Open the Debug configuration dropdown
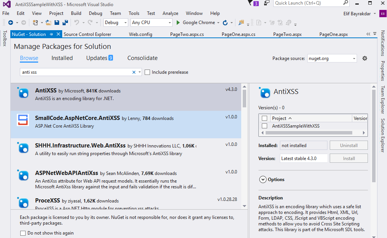 tap(116, 23)
